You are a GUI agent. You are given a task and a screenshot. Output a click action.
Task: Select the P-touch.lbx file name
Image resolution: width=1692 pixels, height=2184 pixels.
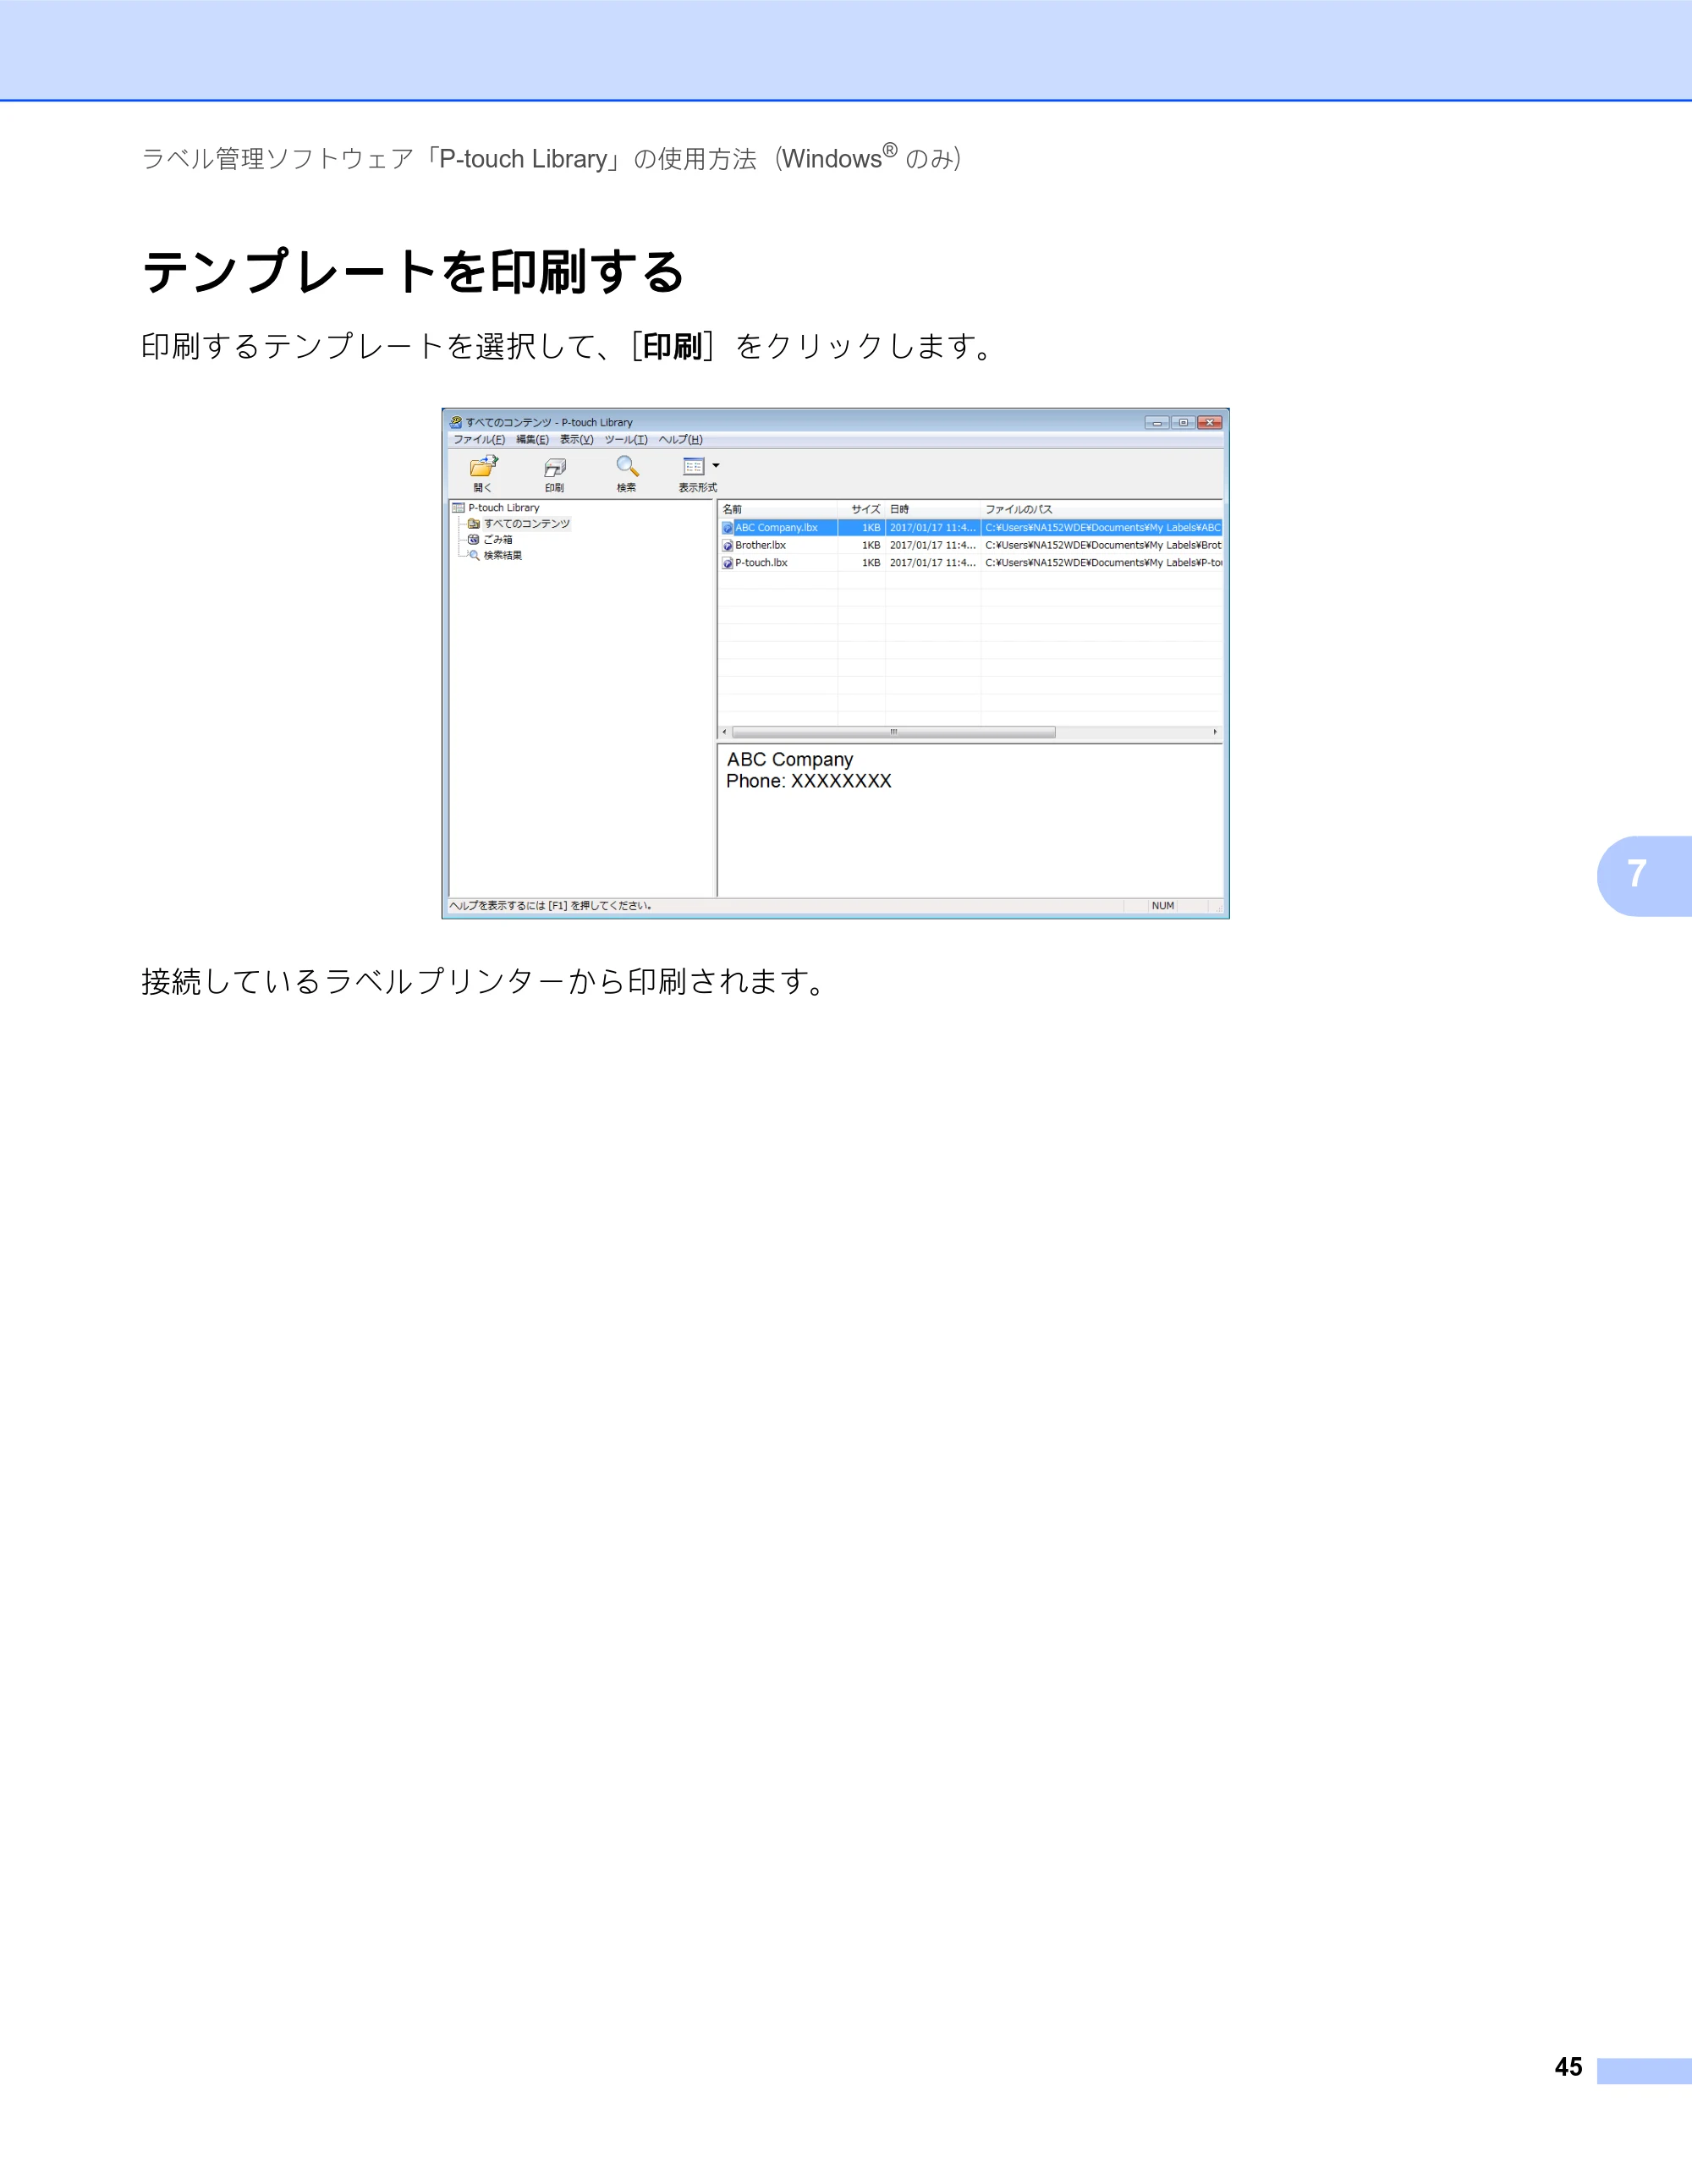[x=762, y=563]
